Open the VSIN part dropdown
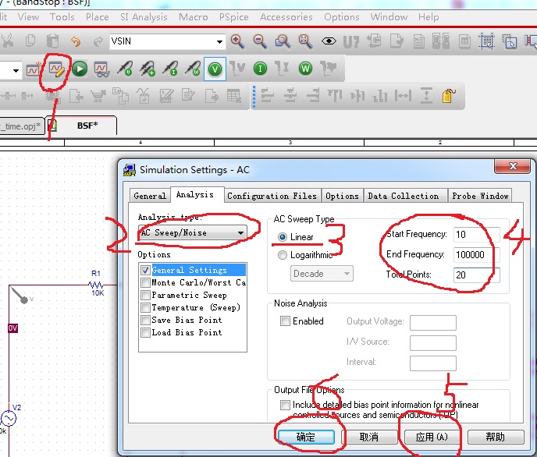The image size is (537, 457). point(219,42)
